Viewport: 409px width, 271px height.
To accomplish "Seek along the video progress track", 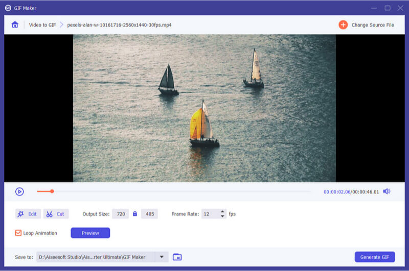I will pos(174,191).
